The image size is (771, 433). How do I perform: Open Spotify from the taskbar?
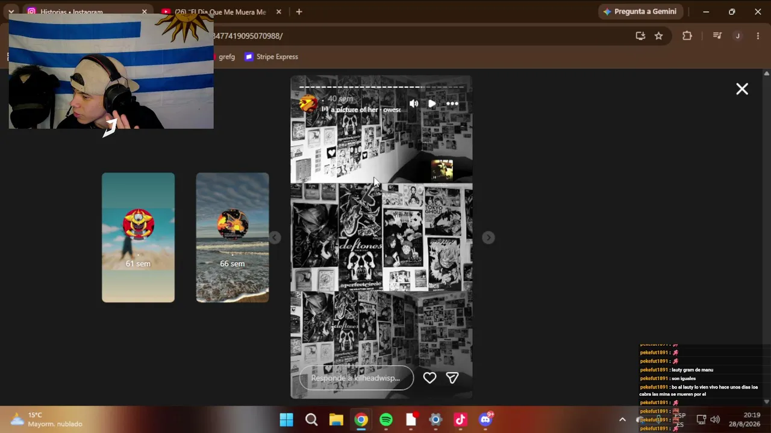386,420
